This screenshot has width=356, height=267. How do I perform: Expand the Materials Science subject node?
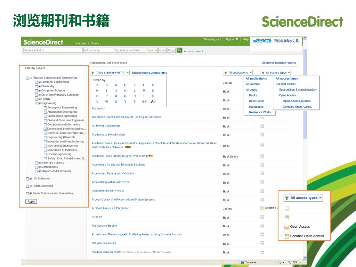(x=40, y=163)
